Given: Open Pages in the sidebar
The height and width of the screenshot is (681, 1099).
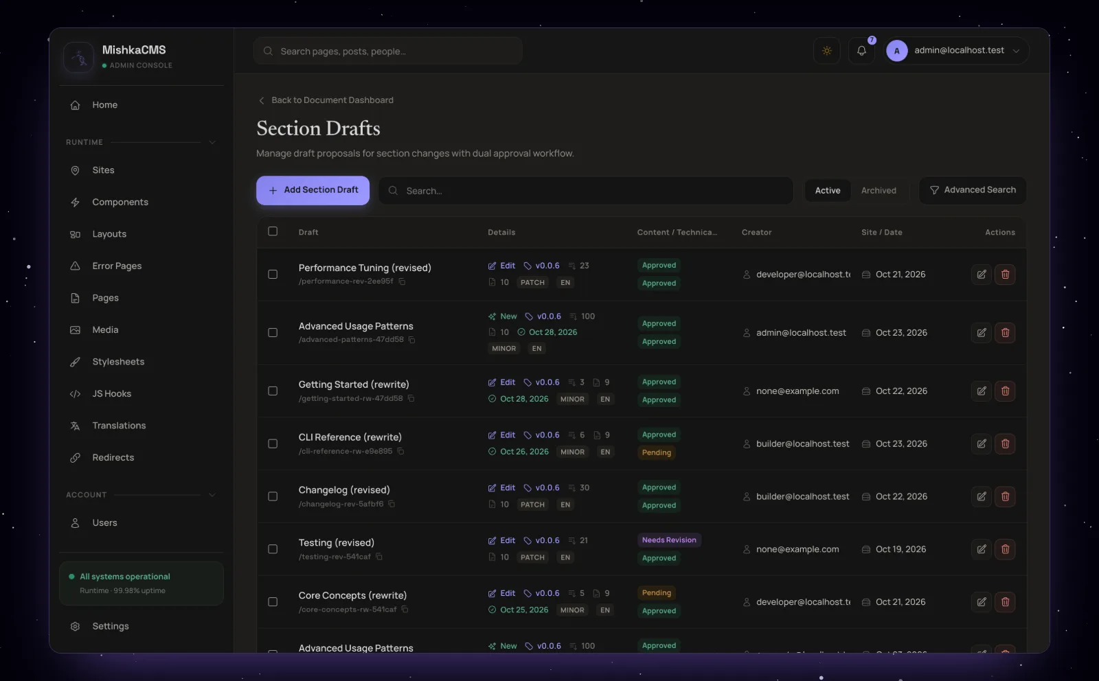Looking at the screenshot, I should click(141, 298).
